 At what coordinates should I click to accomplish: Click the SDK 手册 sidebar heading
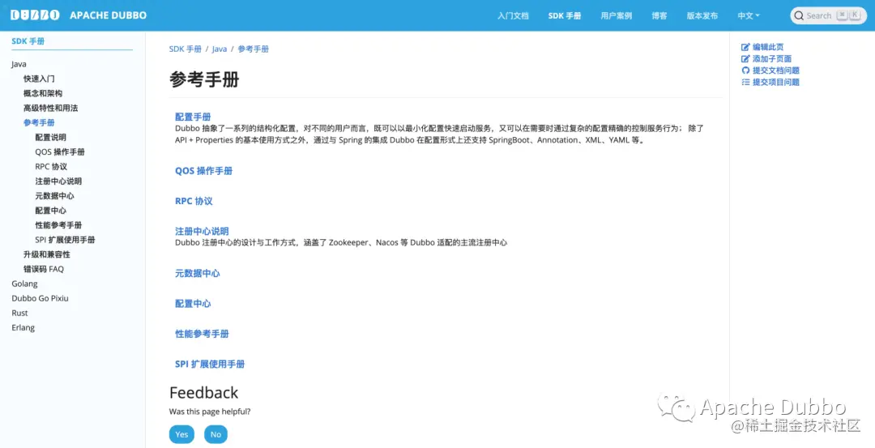tap(28, 41)
